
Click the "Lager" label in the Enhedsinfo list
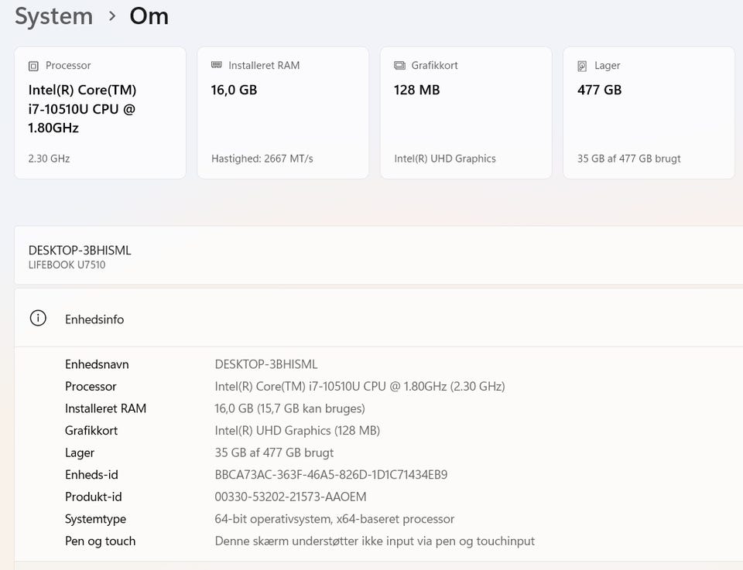[80, 453]
